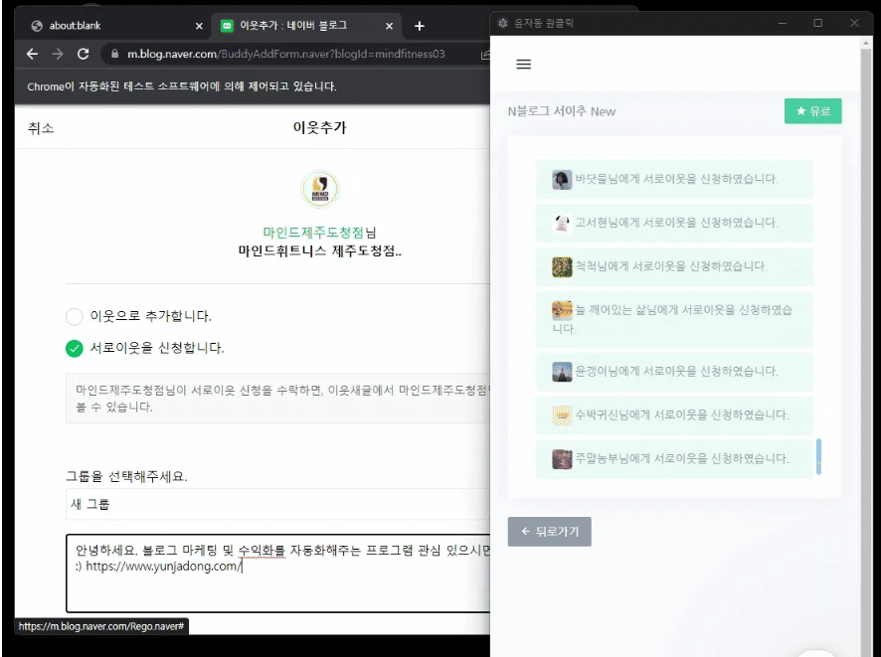Click the Chrome forward arrow
The image size is (881, 657).
(x=58, y=54)
